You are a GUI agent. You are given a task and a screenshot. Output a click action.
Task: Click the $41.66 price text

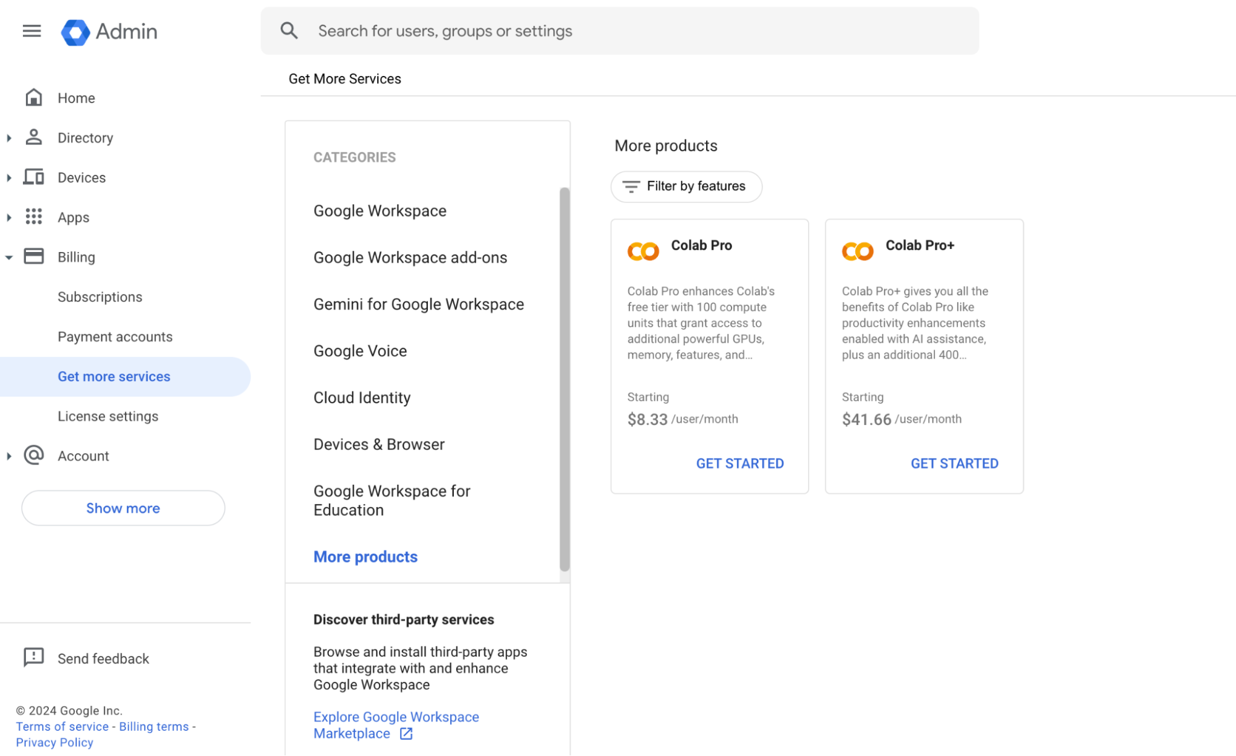click(866, 419)
